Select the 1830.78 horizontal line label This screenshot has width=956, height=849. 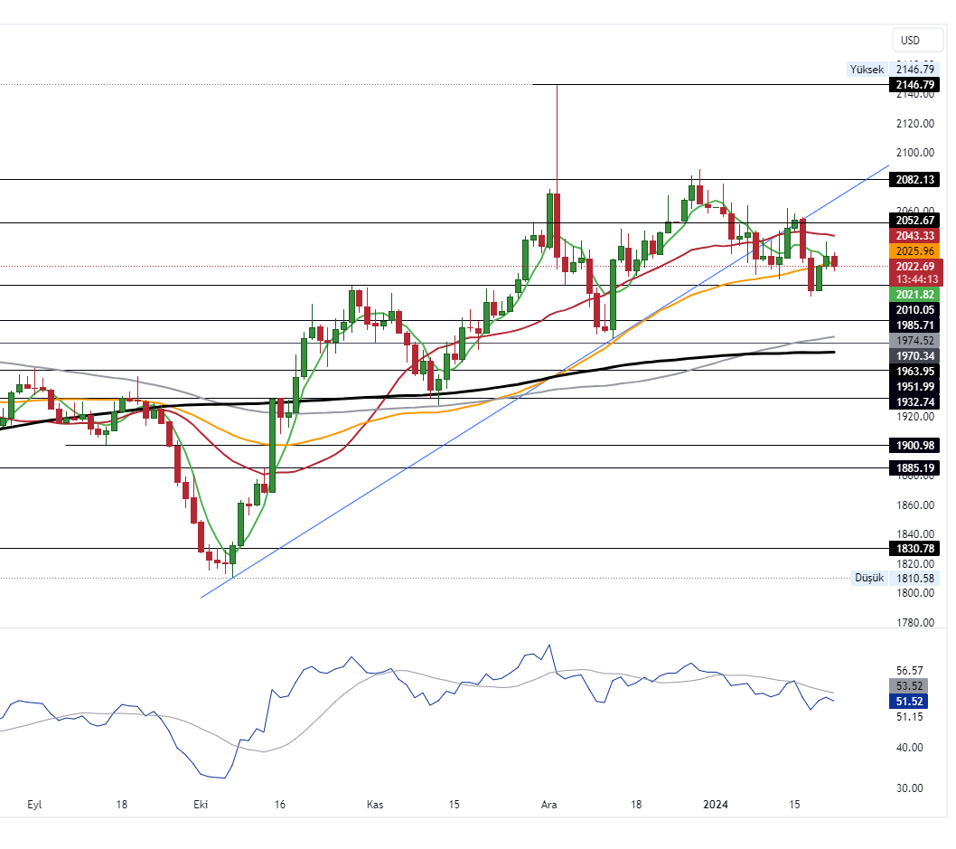pyautogui.click(x=915, y=548)
